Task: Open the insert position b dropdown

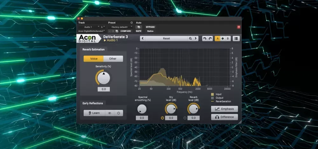Action: coord(103,27)
